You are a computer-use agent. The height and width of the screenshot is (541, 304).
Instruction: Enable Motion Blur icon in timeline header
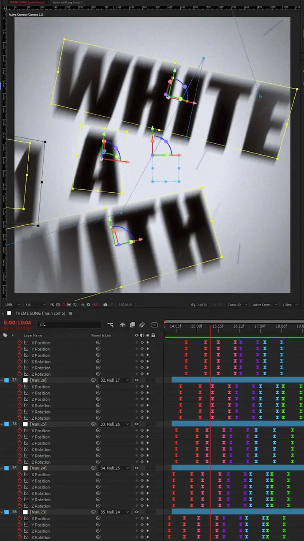coord(142,325)
